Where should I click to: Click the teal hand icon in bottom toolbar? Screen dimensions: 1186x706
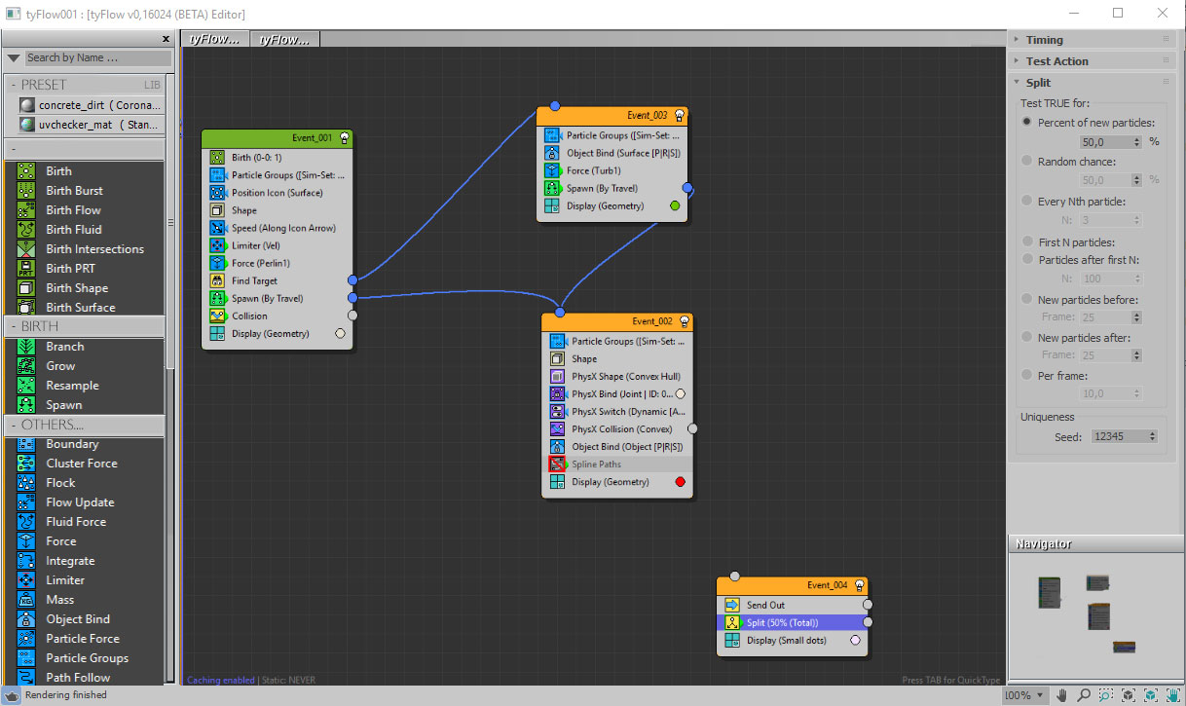pos(1173,695)
